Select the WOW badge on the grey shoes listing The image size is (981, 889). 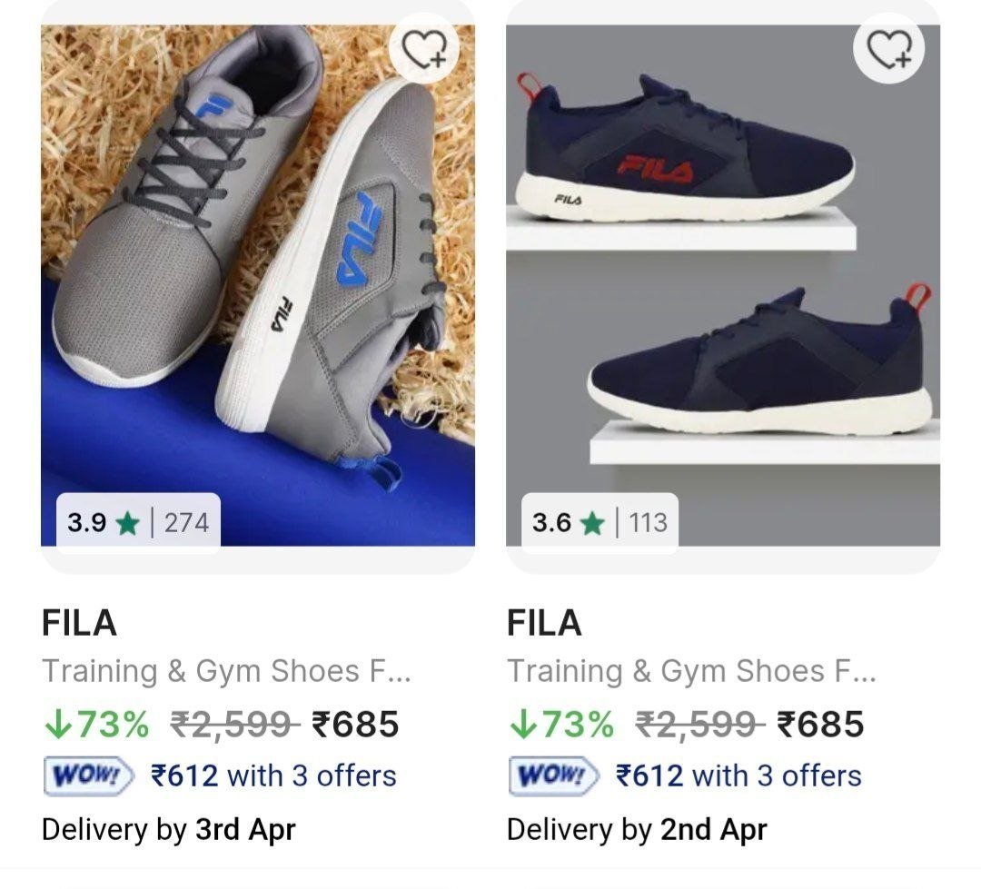[85, 776]
